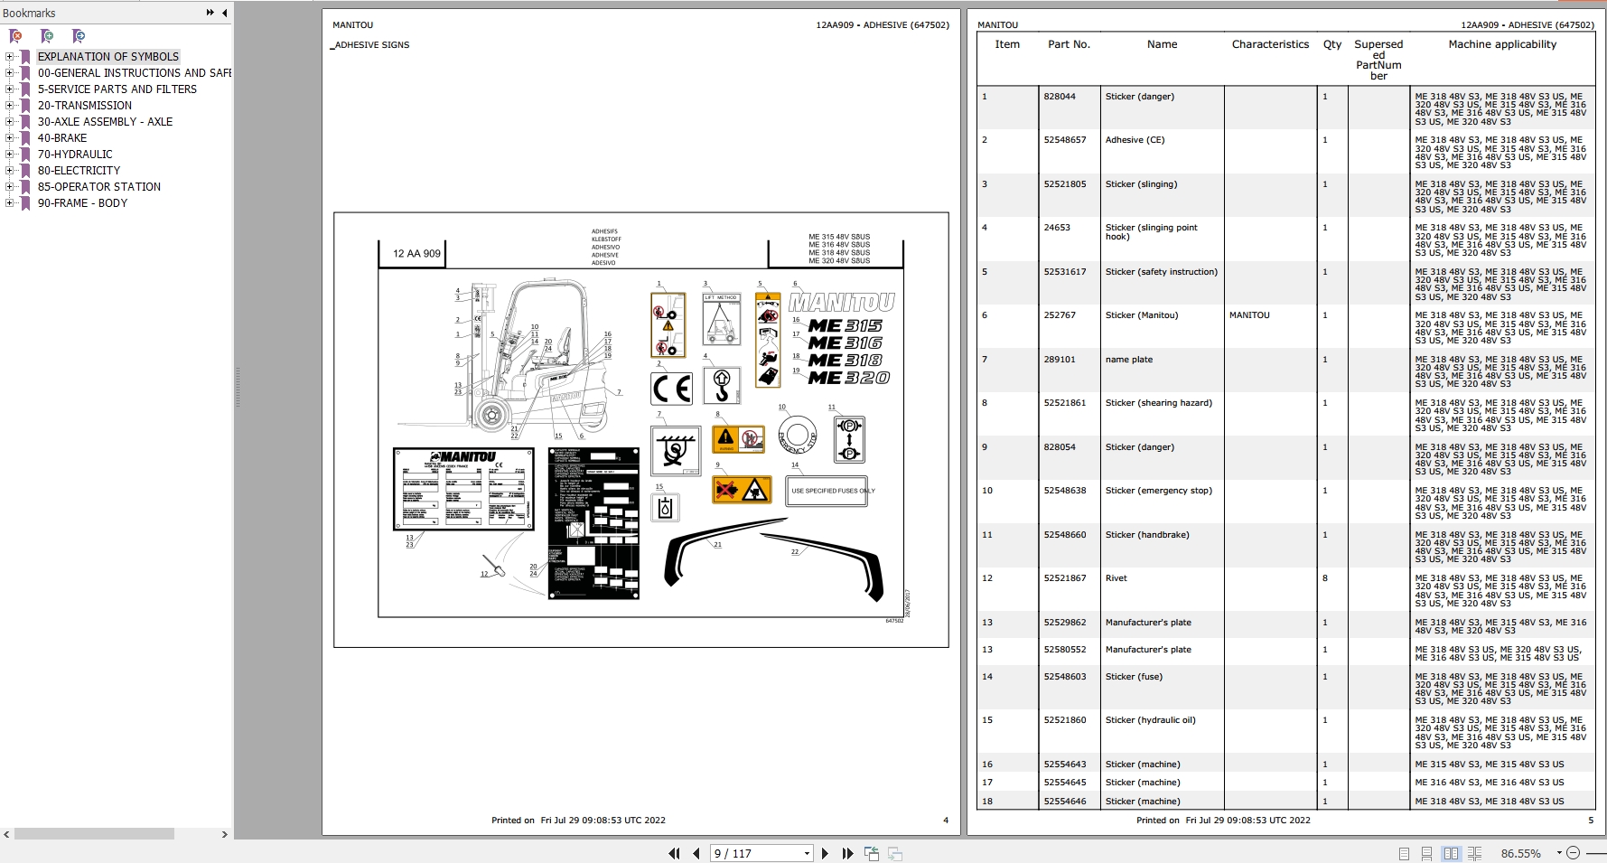
Task: Switch to single page view
Action: [x=1404, y=853]
